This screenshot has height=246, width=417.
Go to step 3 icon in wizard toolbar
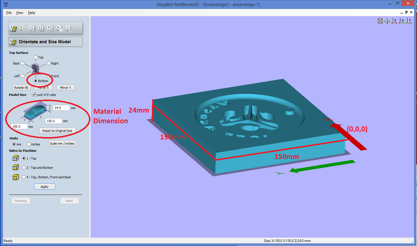31,28
